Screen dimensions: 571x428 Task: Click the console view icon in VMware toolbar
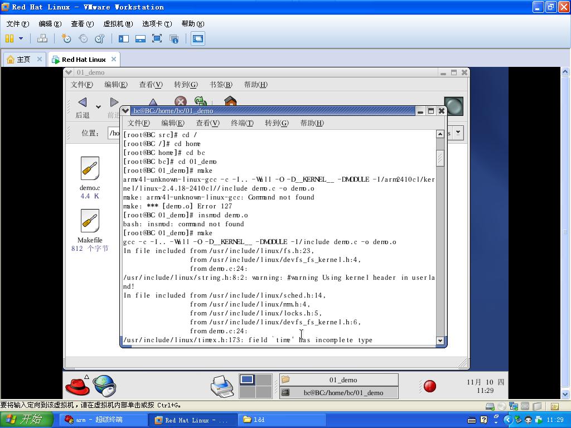pos(198,38)
